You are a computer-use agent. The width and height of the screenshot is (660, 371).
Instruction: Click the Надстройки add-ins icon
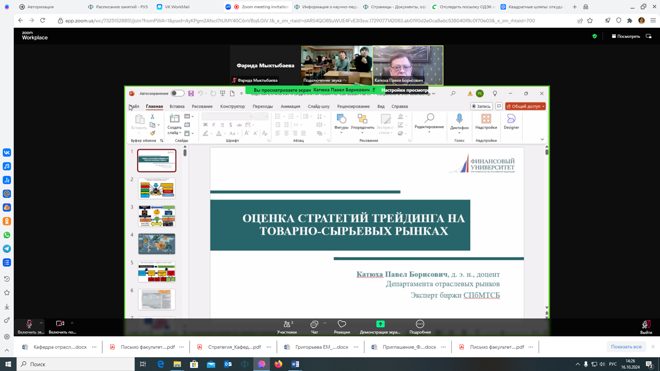click(x=486, y=122)
